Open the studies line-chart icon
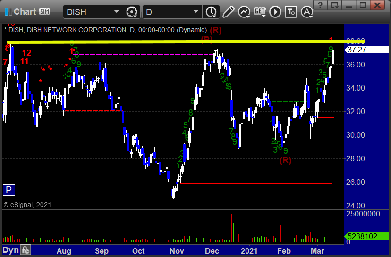The width and height of the screenshot is (391, 257). [x=244, y=12]
